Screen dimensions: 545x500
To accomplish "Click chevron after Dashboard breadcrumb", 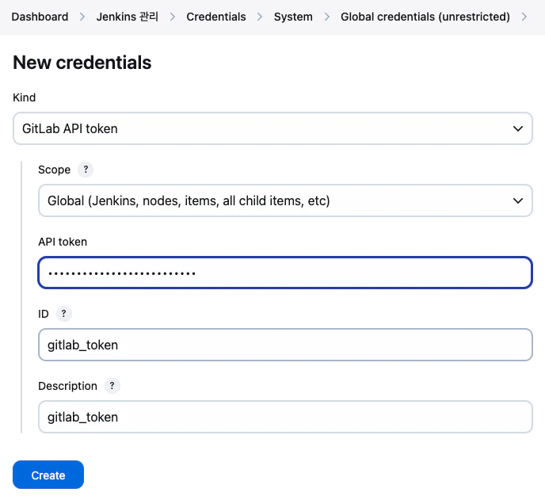I will (82, 17).
